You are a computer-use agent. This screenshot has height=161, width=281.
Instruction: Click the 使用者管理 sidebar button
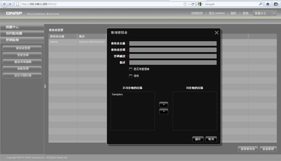[x=22, y=49]
